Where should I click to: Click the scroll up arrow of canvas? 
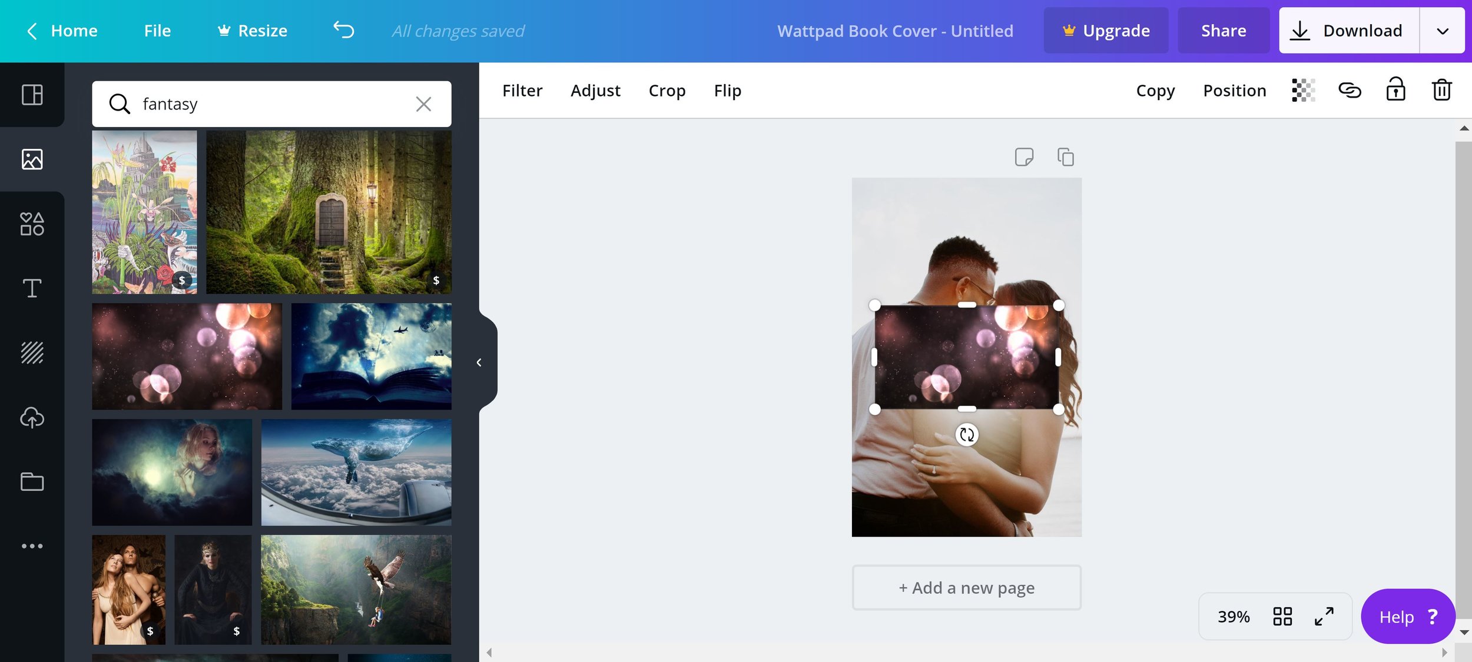tap(1464, 128)
